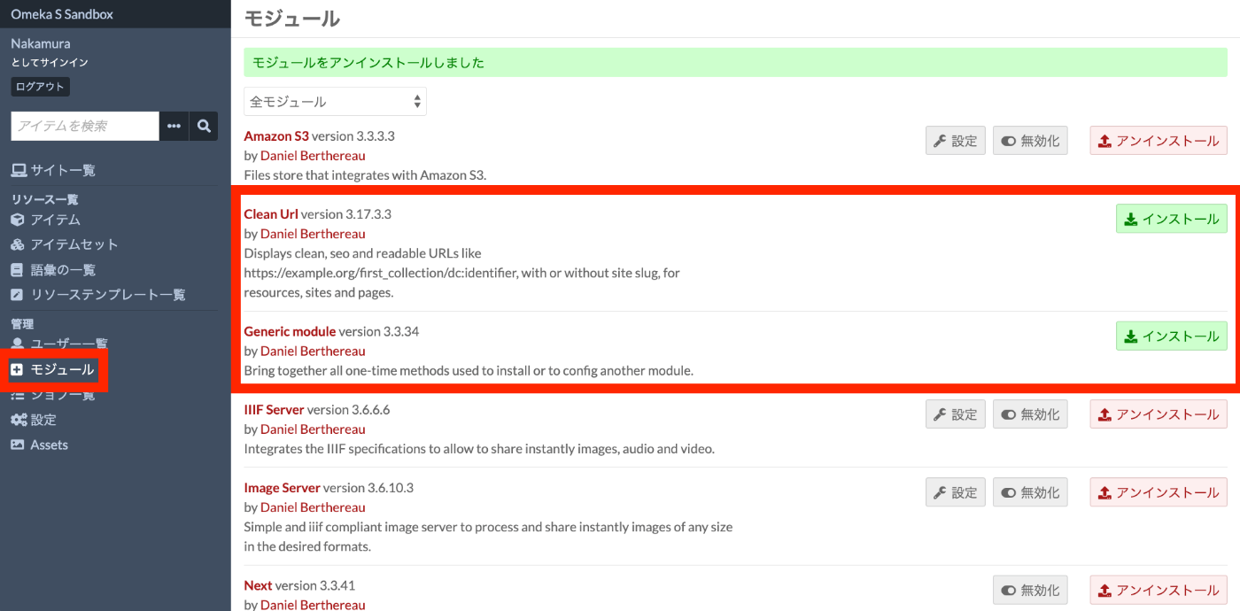The height and width of the screenshot is (611, 1240).
Task: Toggle 無効化 for the Next module
Action: coord(1030,590)
